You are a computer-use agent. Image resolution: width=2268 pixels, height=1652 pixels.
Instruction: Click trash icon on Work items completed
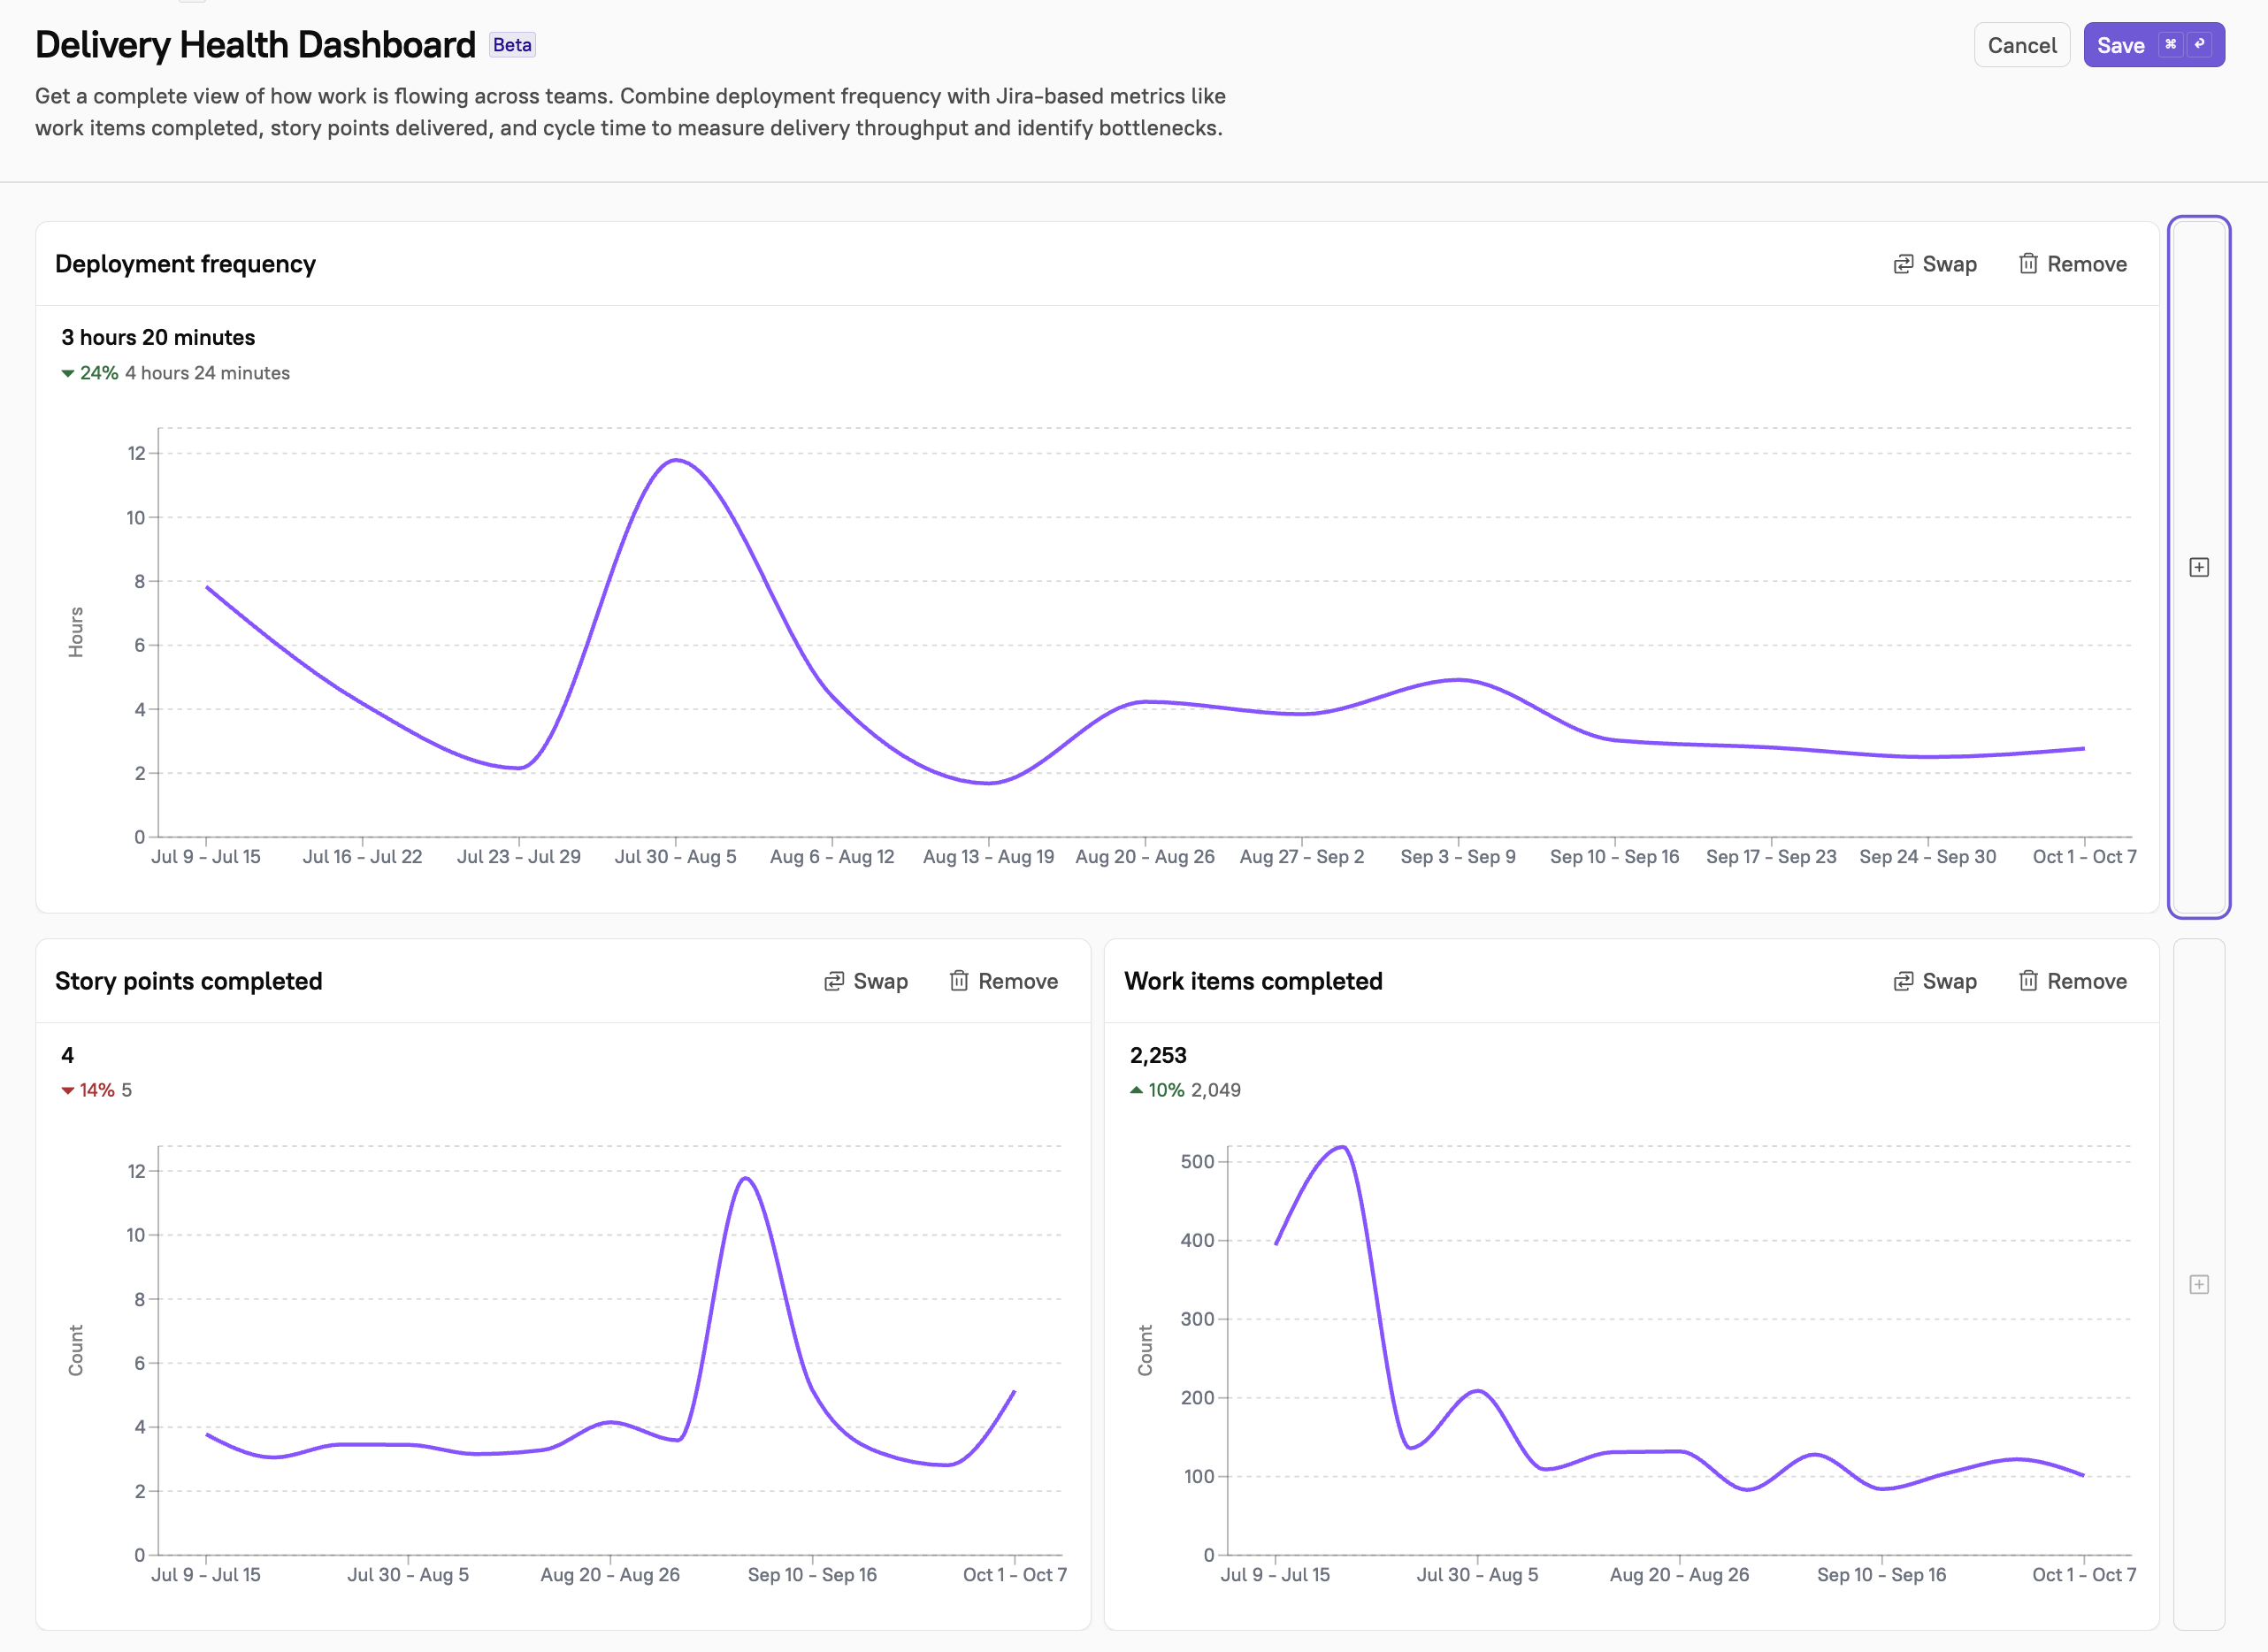2027,981
